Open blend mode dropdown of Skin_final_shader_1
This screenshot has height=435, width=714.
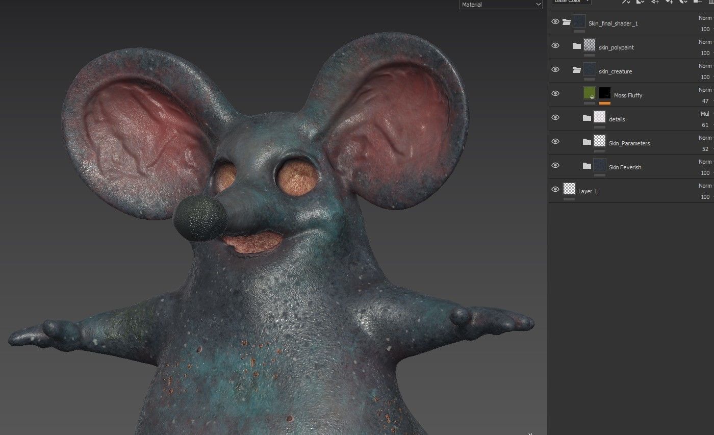(705, 18)
